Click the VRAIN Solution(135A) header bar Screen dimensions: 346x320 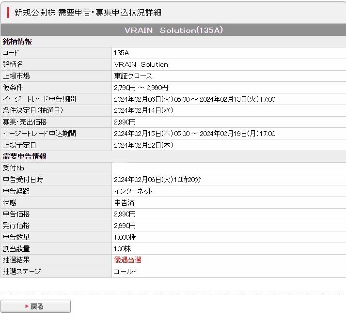(173, 30)
